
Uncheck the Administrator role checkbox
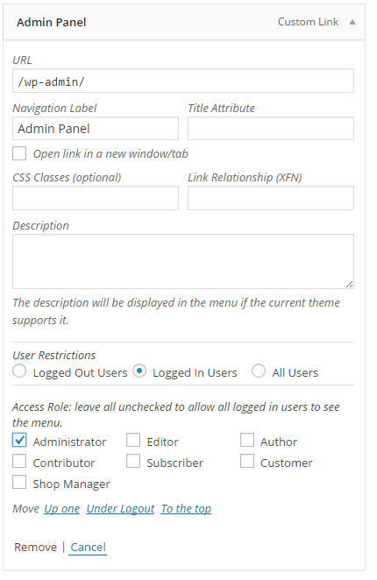click(19, 440)
